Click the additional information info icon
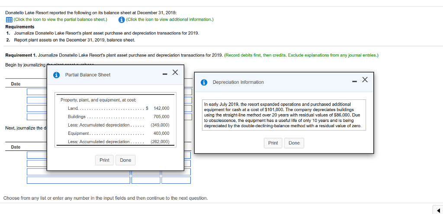Screen dimensions: 443x214 [x=122, y=20]
